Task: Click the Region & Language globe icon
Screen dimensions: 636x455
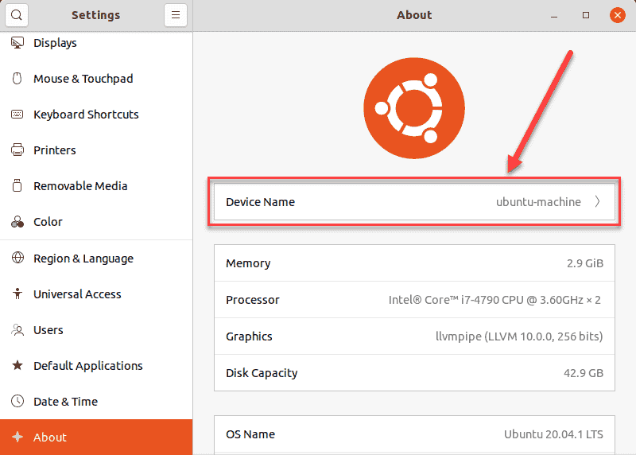Action: tap(17, 258)
